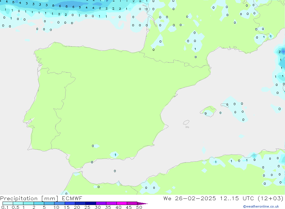This screenshot has height=209, width=285.
Task: Click the 0.1–0.5 mm lightest cyan legend swatch
Action: click(x=8, y=203)
